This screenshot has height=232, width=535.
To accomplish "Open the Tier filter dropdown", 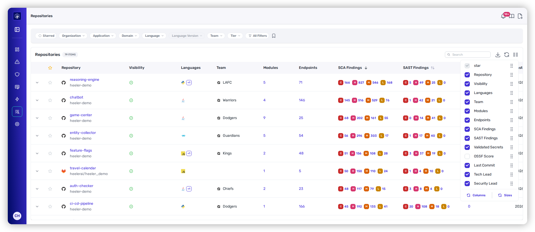I will [x=235, y=36].
